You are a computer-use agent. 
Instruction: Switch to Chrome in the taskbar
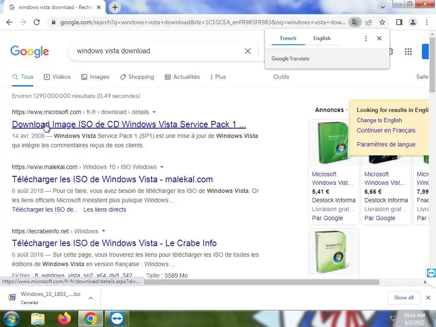point(91,318)
